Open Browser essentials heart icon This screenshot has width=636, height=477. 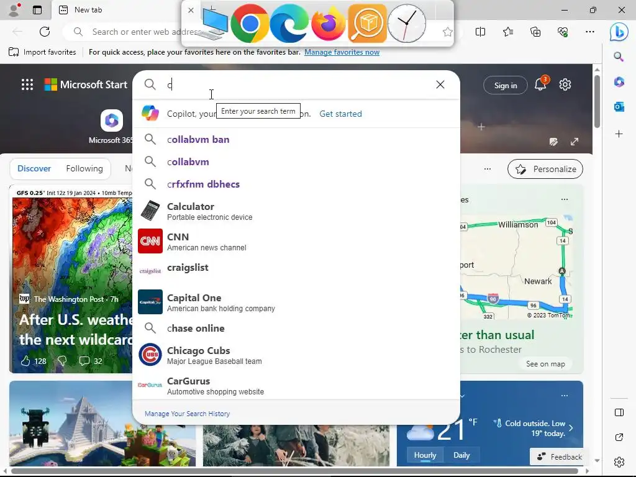click(563, 32)
